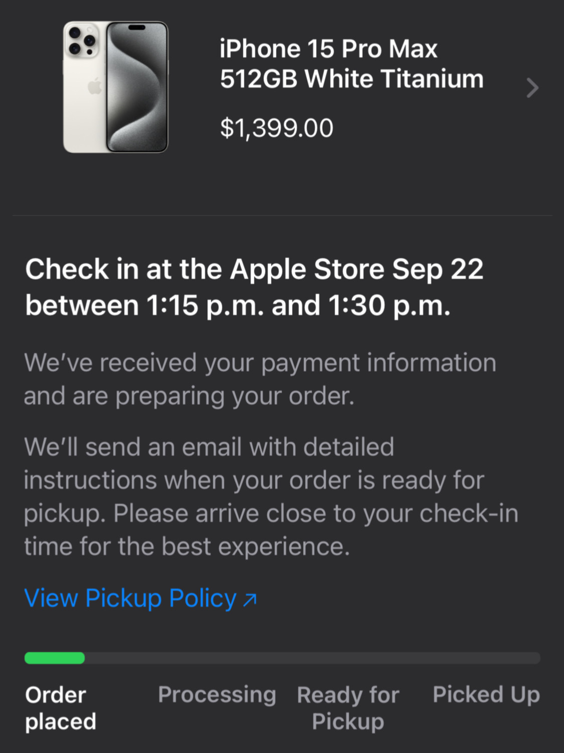Tap the chevron arrow beside the product
The height and width of the screenshot is (753, 564).
(x=532, y=88)
